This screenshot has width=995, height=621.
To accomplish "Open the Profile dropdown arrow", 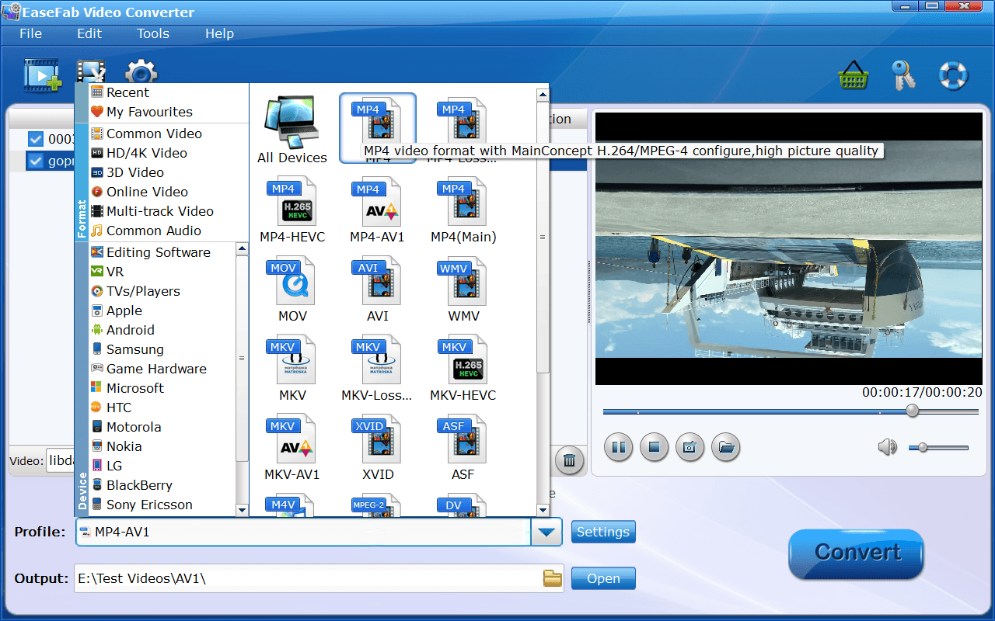I will coord(546,532).
